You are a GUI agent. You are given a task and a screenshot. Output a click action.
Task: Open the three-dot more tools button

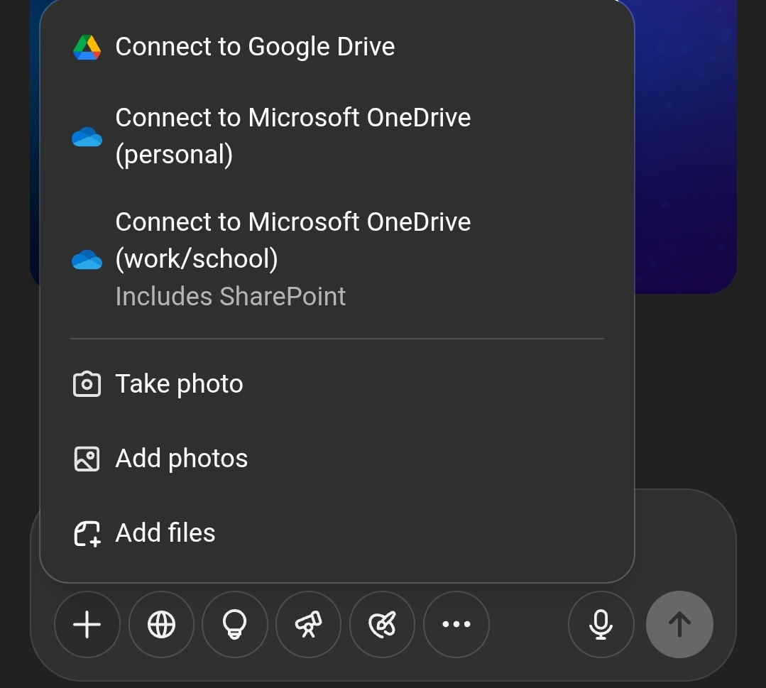(x=456, y=624)
